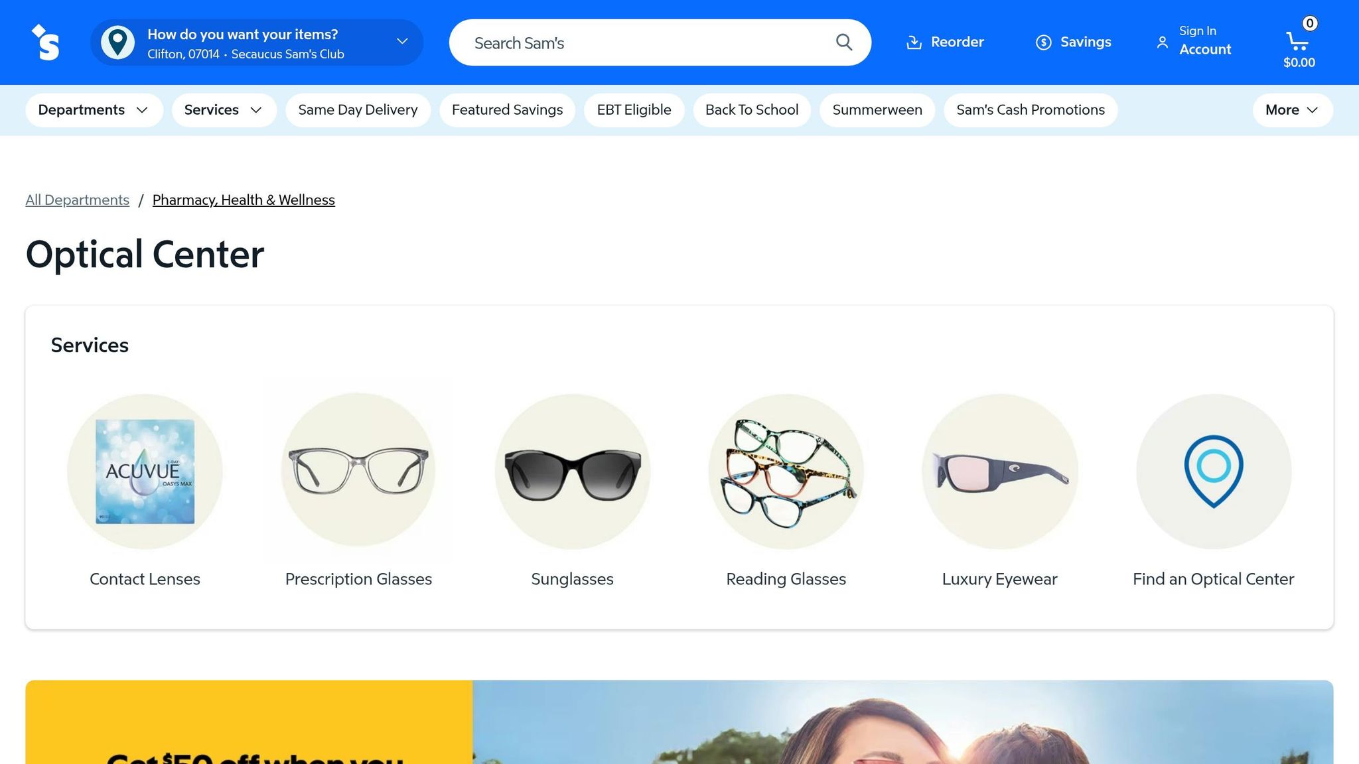Click the location pin icon
Image resolution: width=1359 pixels, height=764 pixels.
pos(117,42)
